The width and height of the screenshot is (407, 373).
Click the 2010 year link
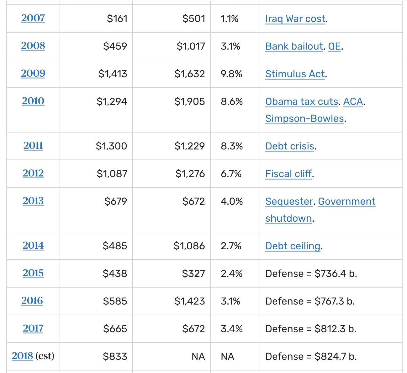point(33,101)
